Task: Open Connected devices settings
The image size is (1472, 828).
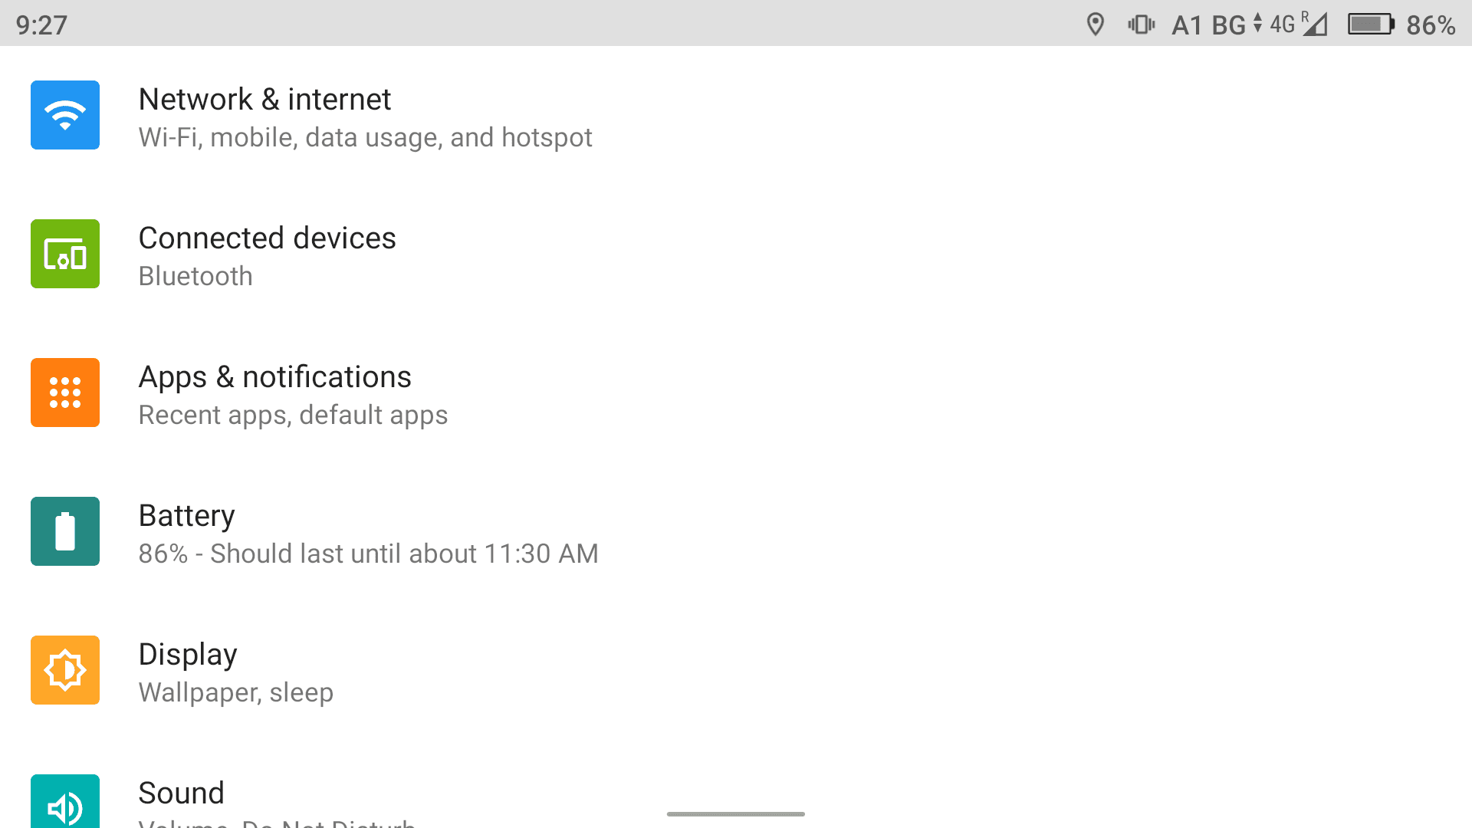Action: coord(736,255)
